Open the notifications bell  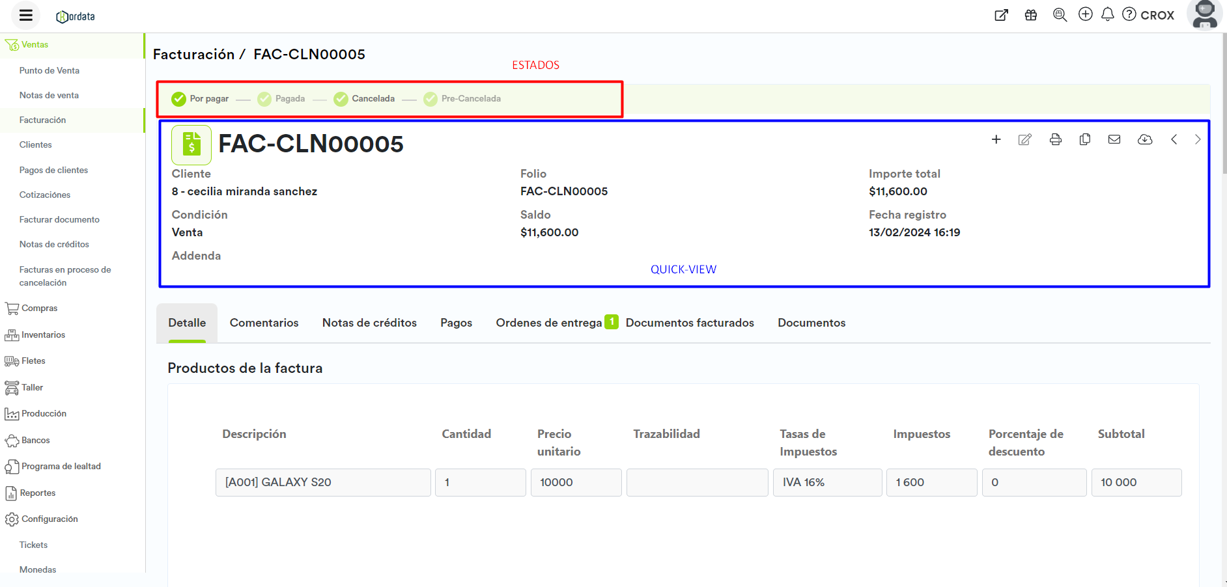coord(1107,14)
